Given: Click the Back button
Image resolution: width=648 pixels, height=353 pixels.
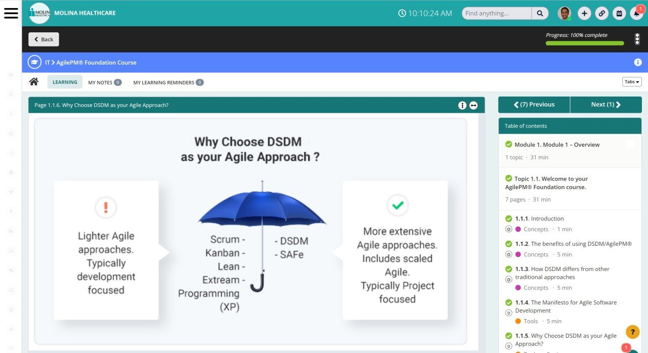Looking at the screenshot, I should tap(44, 39).
